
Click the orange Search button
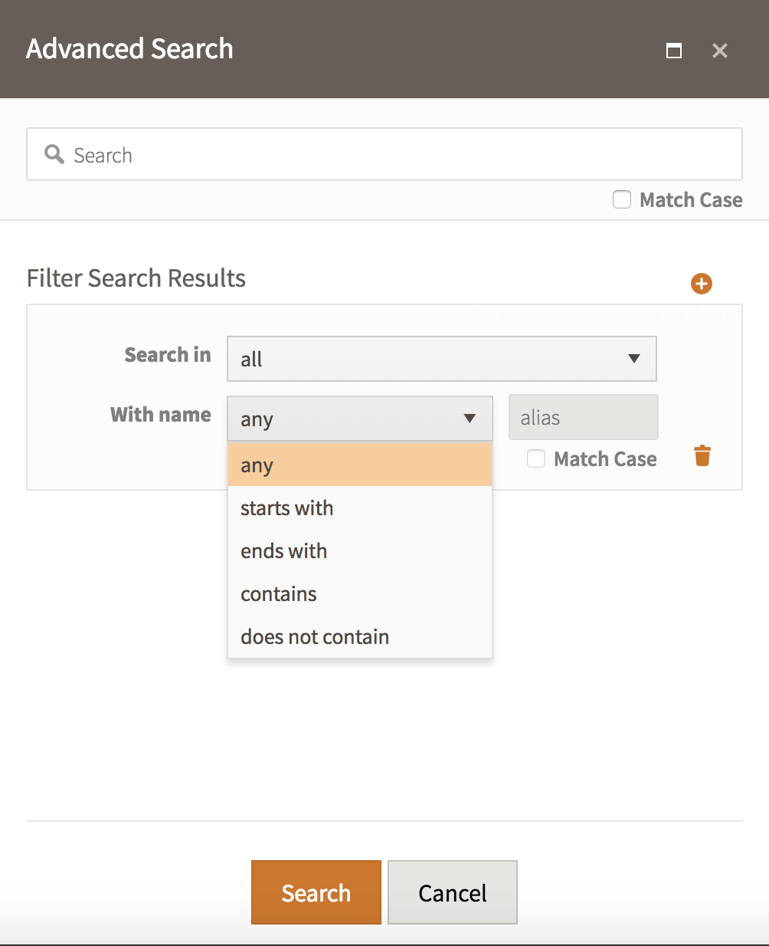click(316, 892)
